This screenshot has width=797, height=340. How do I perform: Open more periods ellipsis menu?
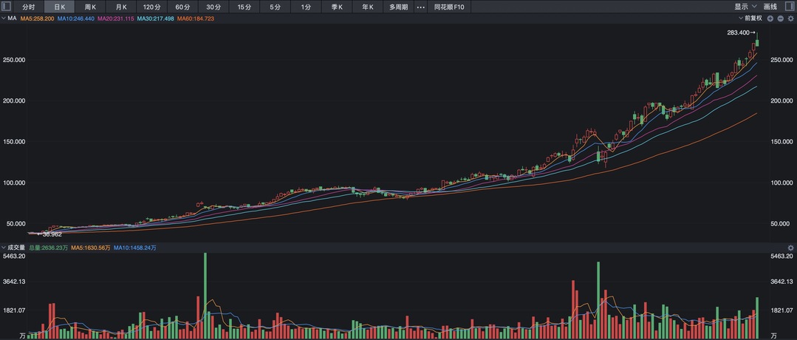tap(420, 7)
